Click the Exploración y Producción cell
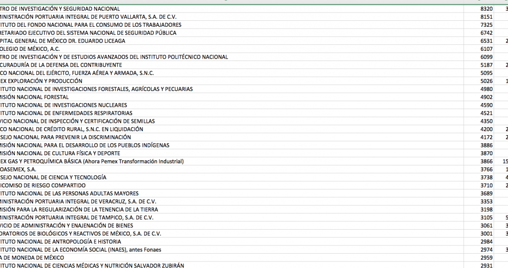Screen dimensions: 508x268 [37, 81]
